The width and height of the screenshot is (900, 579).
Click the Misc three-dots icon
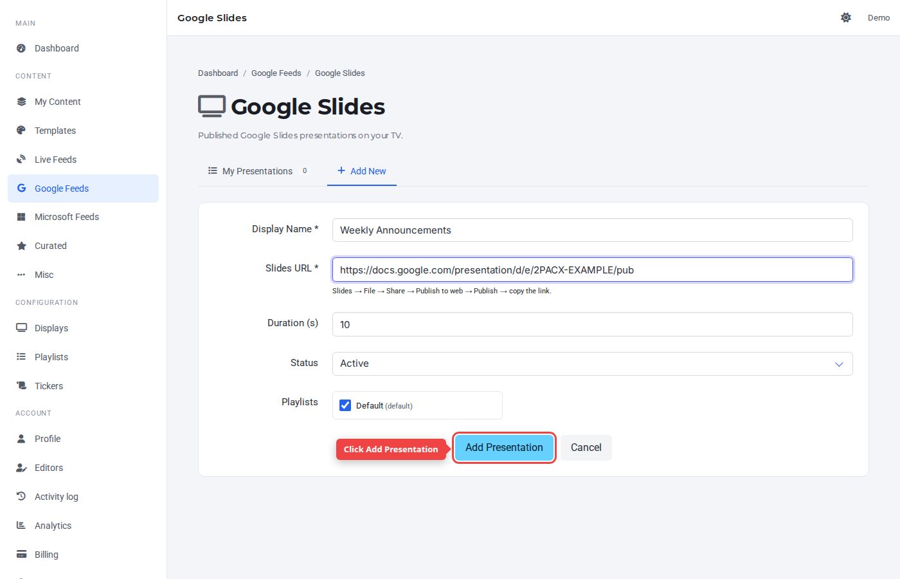[21, 275]
